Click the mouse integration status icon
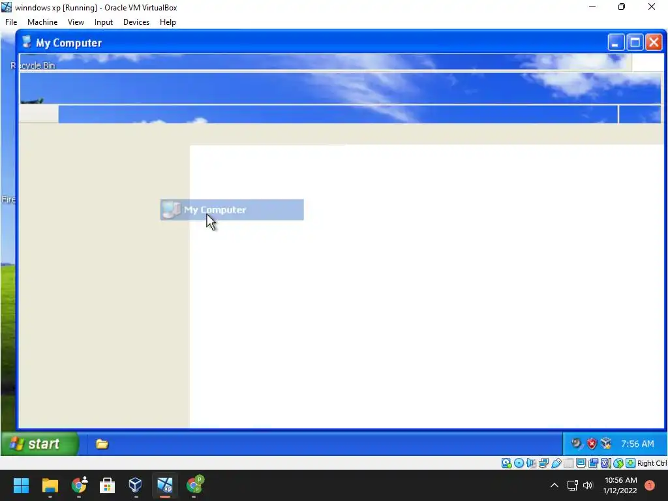668x501 pixels. click(618, 463)
